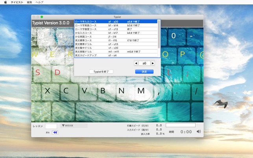Select the ローマ字入力コース row
This screenshot has width=253, height=158.
[x=116, y=22]
